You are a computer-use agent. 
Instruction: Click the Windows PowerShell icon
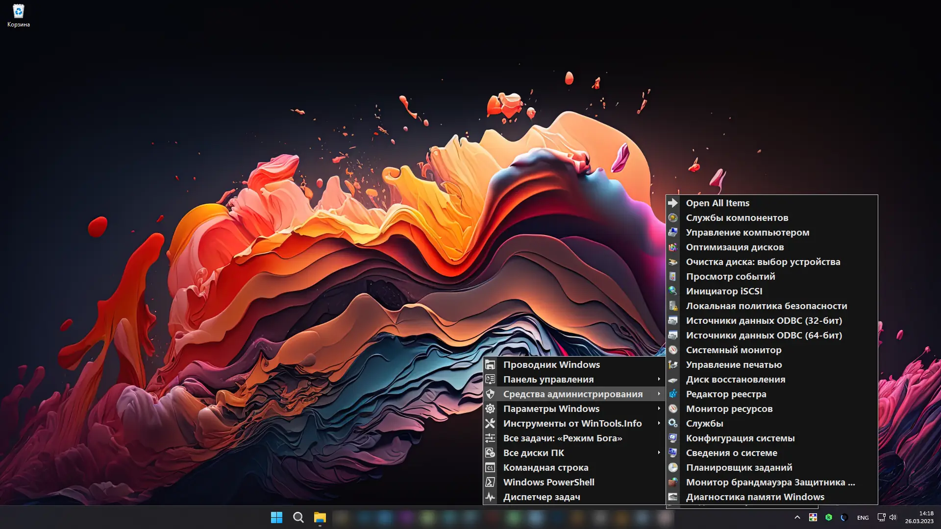click(490, 482)
